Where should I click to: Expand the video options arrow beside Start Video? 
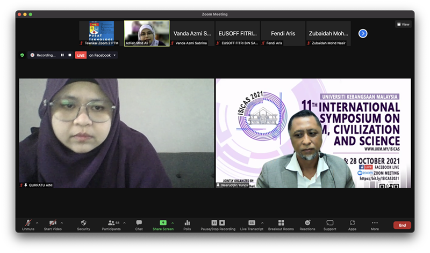(62, 222)
